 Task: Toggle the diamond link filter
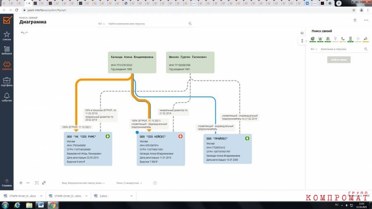tap(358, 39)
